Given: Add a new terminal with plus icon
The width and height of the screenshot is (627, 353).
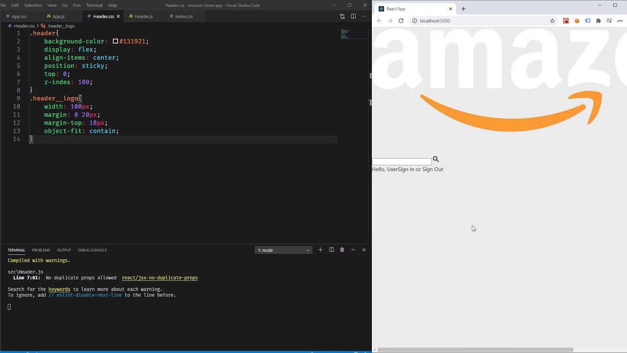Looking at the screenshot, I should tap(320, 250).
